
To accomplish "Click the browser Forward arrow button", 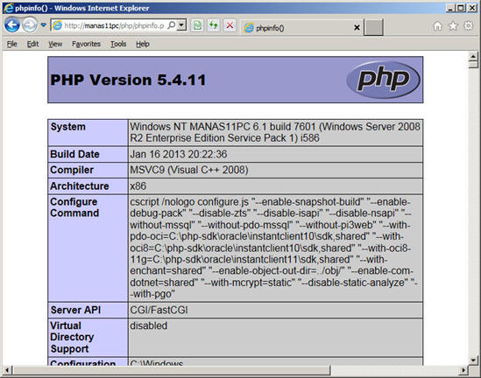I will coord(30,24).
